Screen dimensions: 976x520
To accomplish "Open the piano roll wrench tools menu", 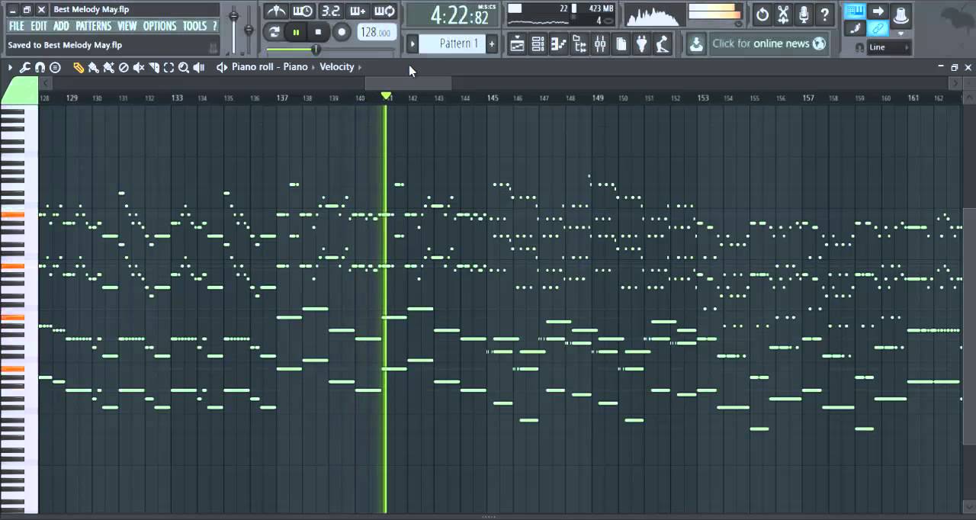I will (x=25, y=68).
